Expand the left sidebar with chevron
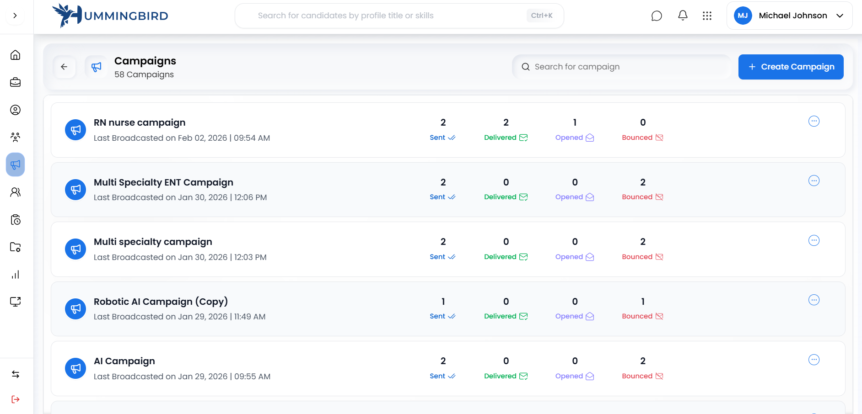This screenshot has height=414, width=862. [15, 16]
